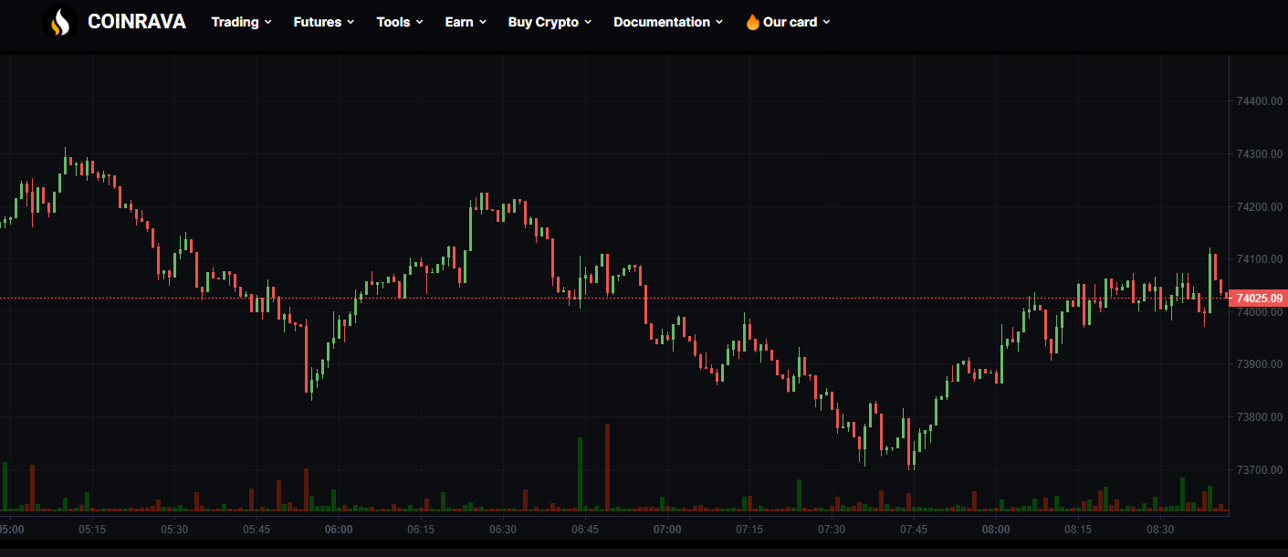The height and width of the screenshot is (557, 1288).
Task: Select the 07:00 time axis label
Action: [667, 530]
